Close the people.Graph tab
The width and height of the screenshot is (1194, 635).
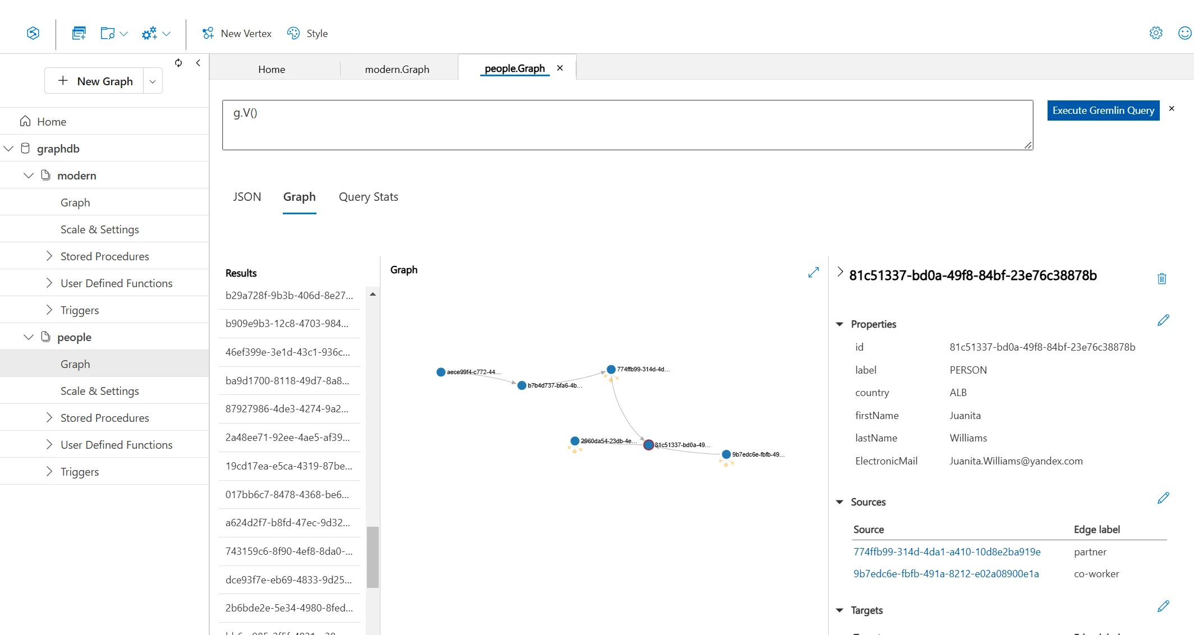pos(560,68)
